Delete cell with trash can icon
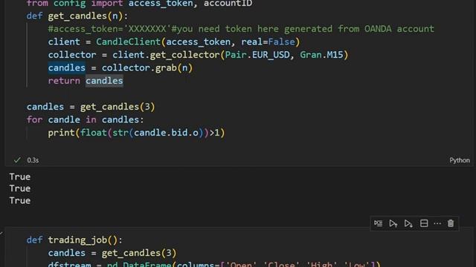This screenshot has width=476, height=267. [x=451, y=223]
